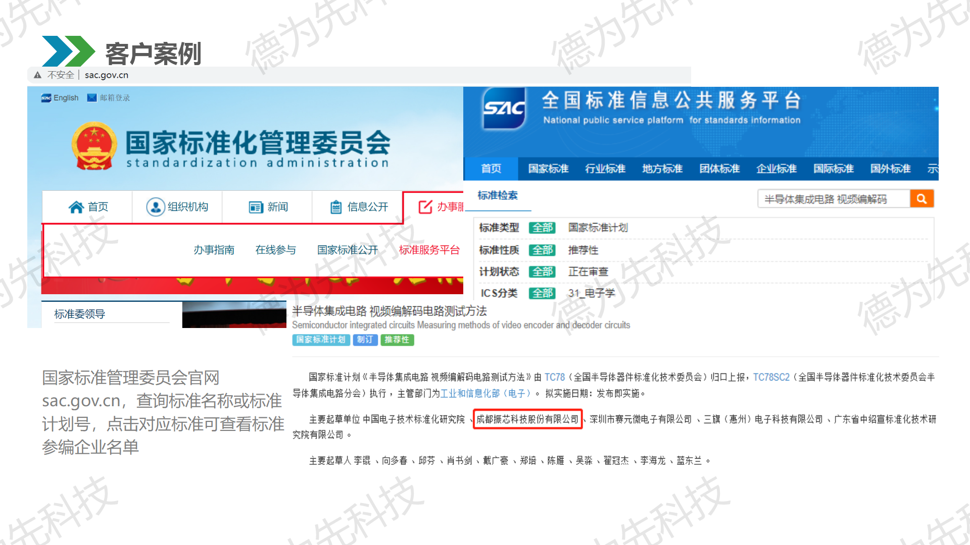970x545 pixels.
Task: Click the 信息公开 clipboard icon
Action: point(336,207)
